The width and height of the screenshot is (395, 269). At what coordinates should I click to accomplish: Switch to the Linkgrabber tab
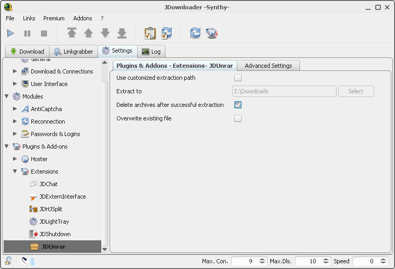click(x=73, y=52)
